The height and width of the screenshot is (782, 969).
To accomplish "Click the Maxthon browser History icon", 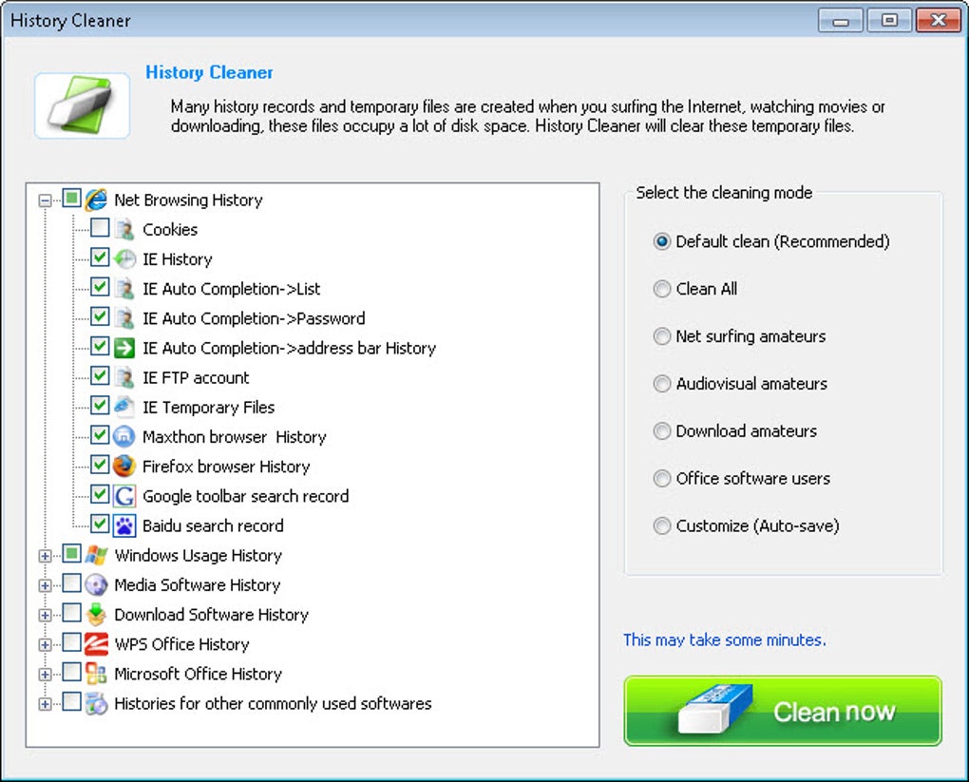I will pos(124,436).
